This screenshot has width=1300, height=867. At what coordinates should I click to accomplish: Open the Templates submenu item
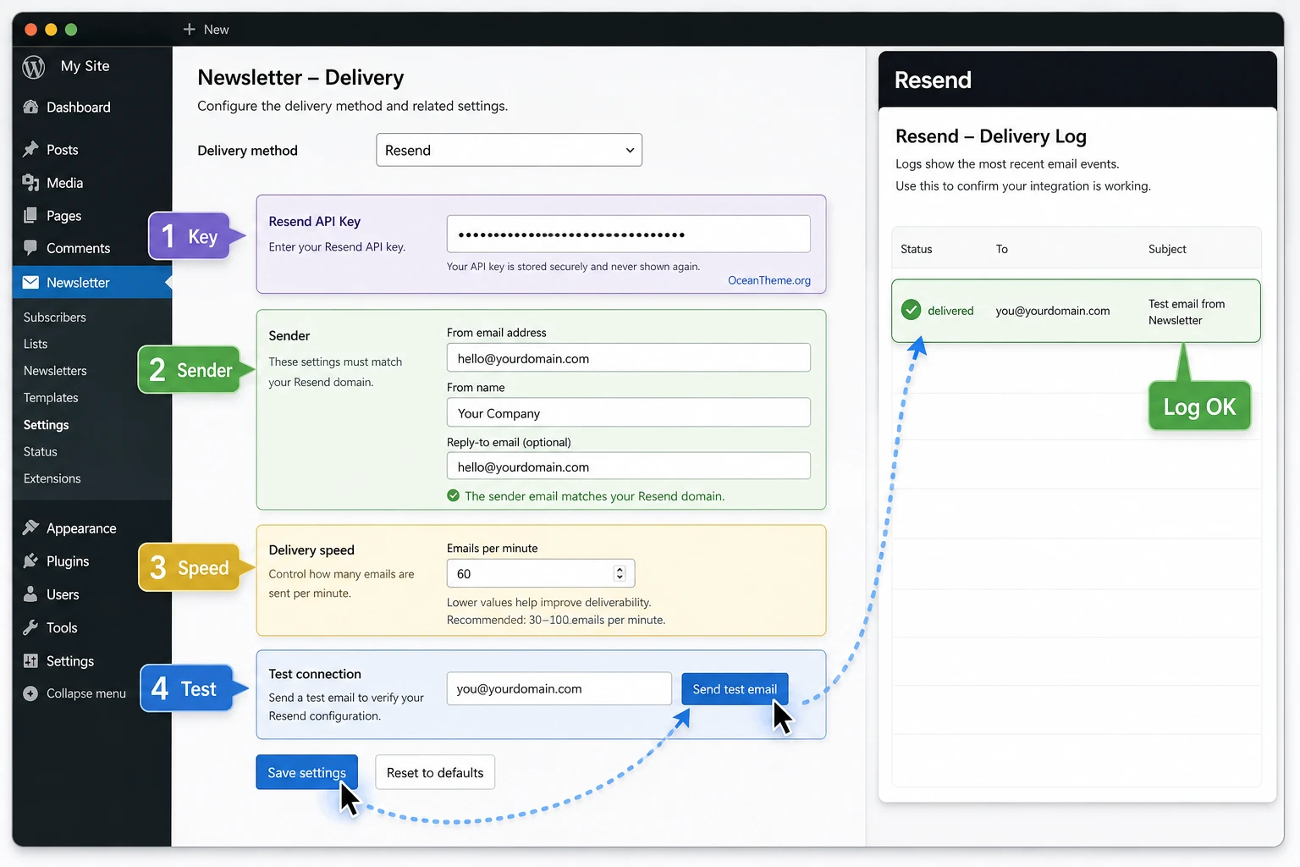click(x=51, y=397)
